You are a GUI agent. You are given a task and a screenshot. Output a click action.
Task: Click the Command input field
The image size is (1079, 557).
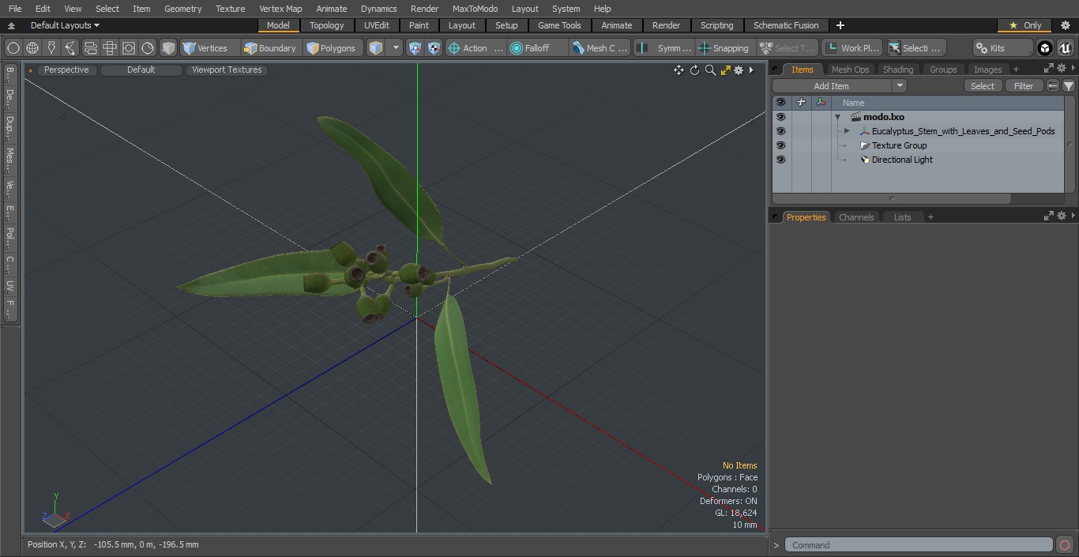918,545
